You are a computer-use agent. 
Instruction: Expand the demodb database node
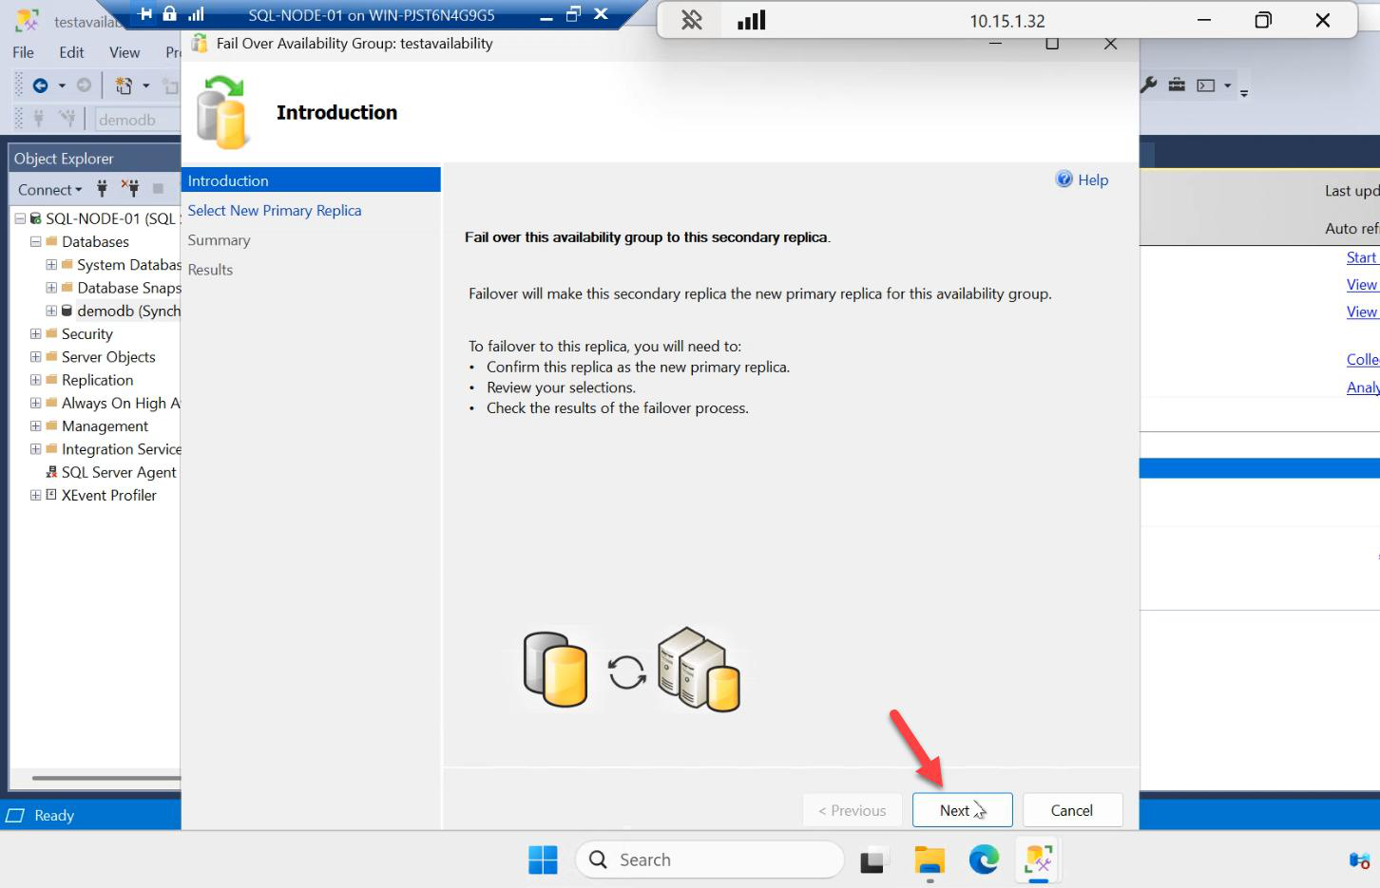pyautogui.click(x=51, y=311)
